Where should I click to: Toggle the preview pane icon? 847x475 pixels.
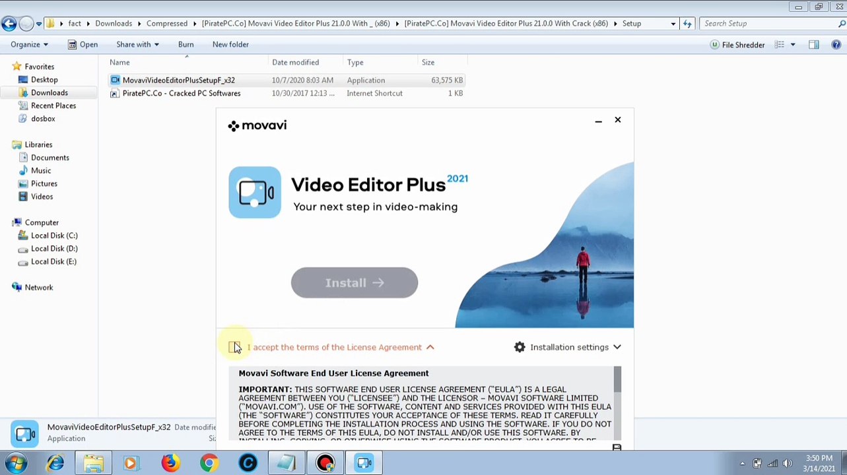814,45
